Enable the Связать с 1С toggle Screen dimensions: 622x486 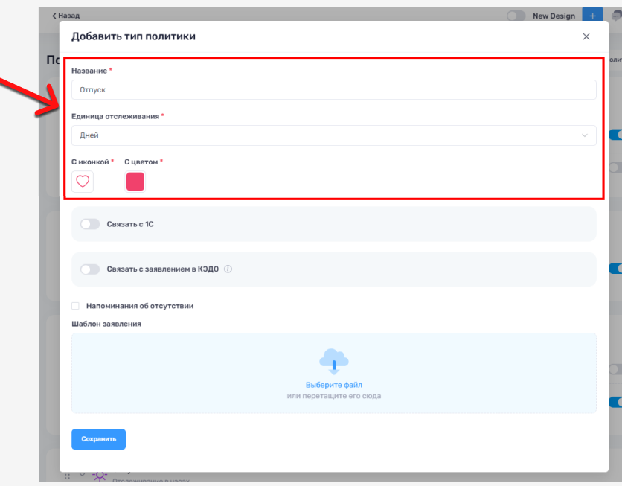point(90,224)
